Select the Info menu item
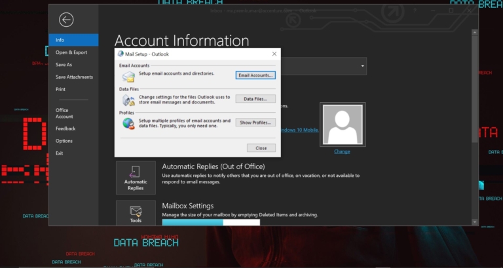This screenshot has height=268, width=503. (x=73, y=40)
